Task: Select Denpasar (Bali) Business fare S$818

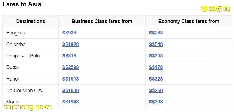Action: point(69,56)
